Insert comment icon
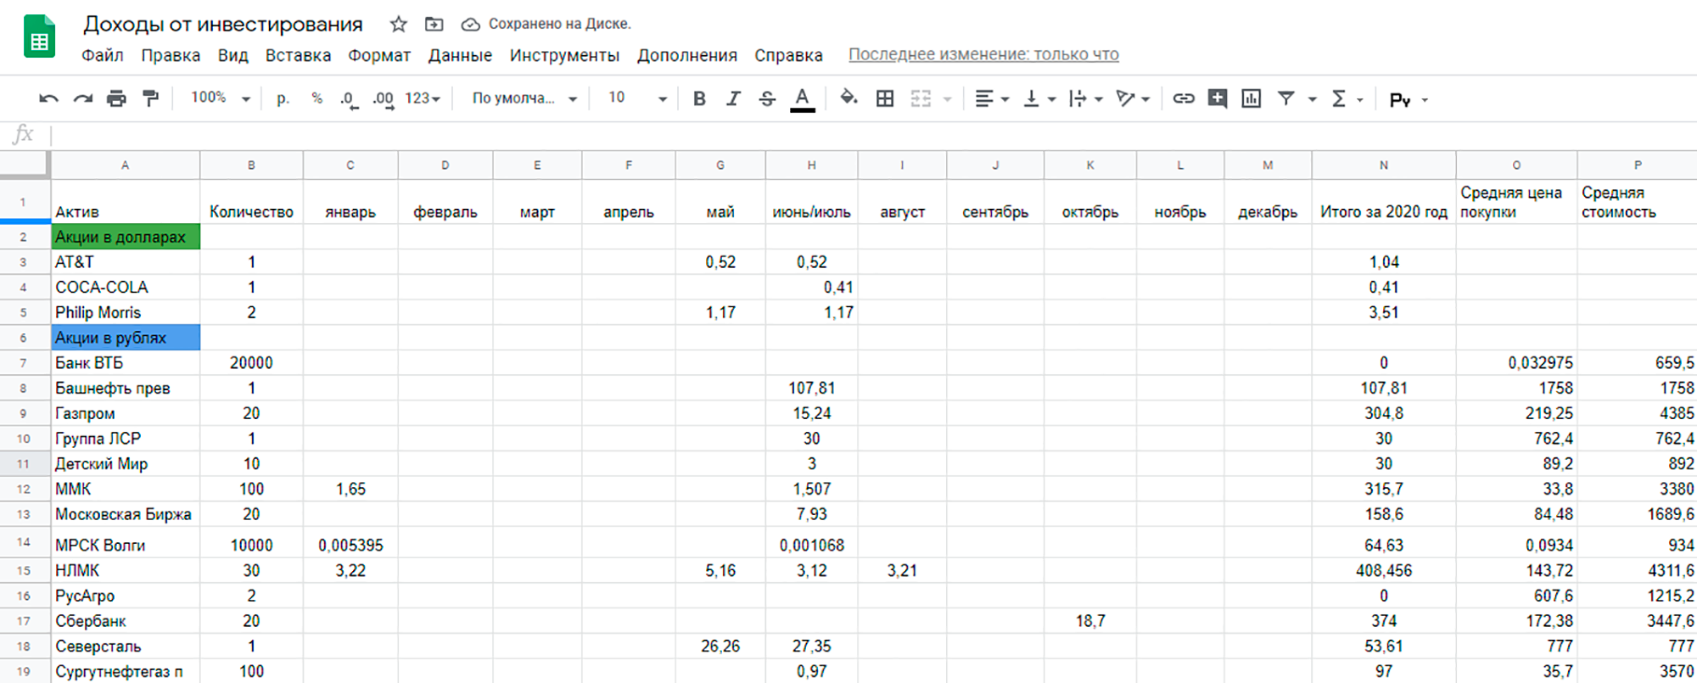 point(1218,98)
